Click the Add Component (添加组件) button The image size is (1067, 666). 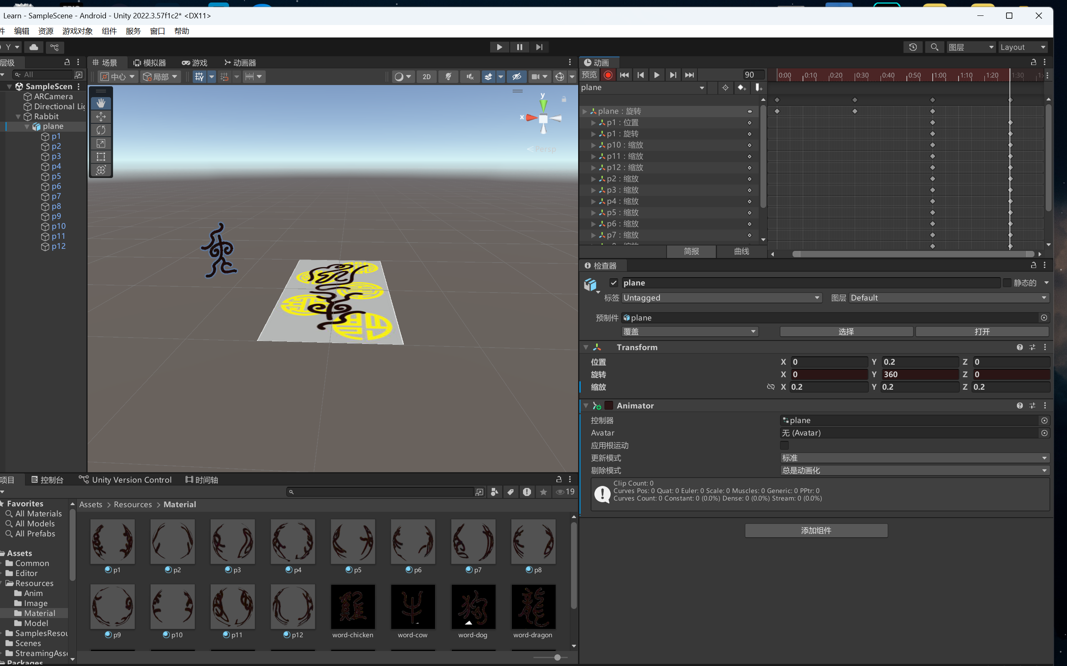[x=816, y=530]
